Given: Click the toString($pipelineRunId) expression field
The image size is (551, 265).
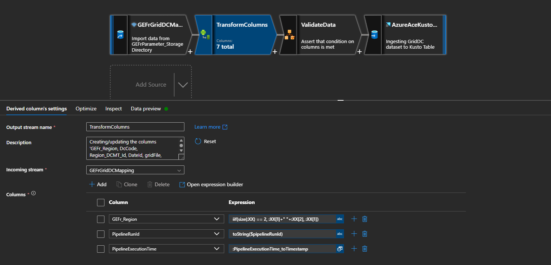Looking at the screenshot, I should (282, 234).
